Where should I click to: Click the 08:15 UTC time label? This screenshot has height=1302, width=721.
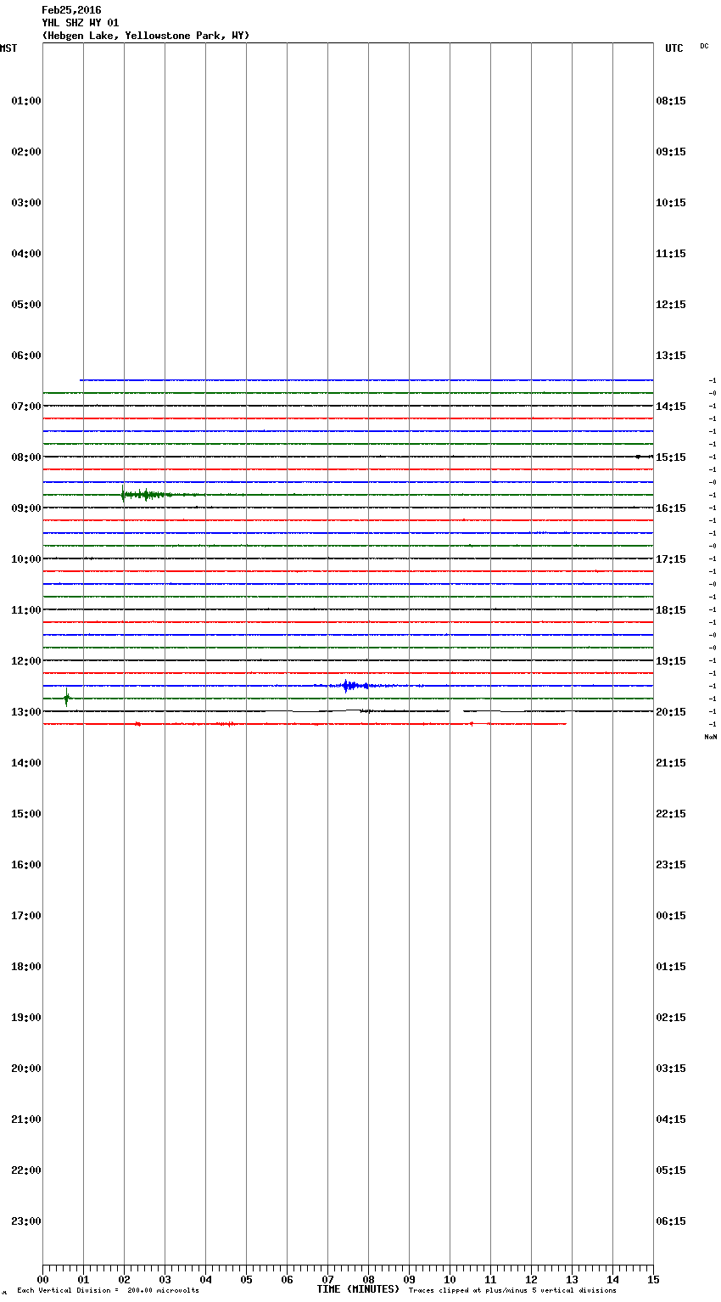[671, 101]
